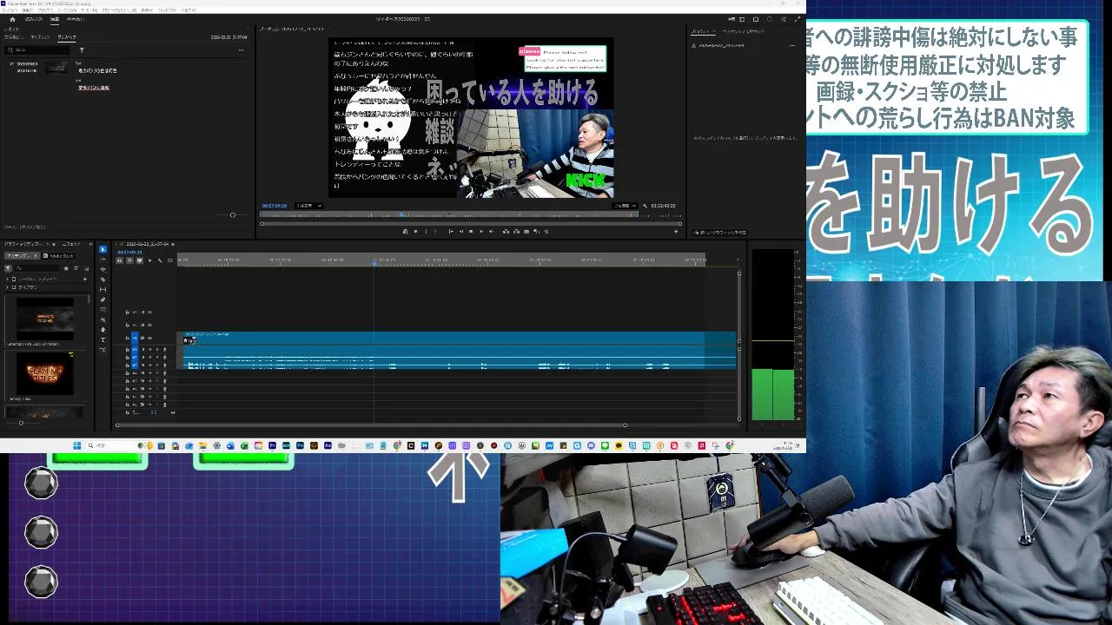Open the Properties panel menu icon
Viewport: 1112px width, 625px height.
point(714,31)
